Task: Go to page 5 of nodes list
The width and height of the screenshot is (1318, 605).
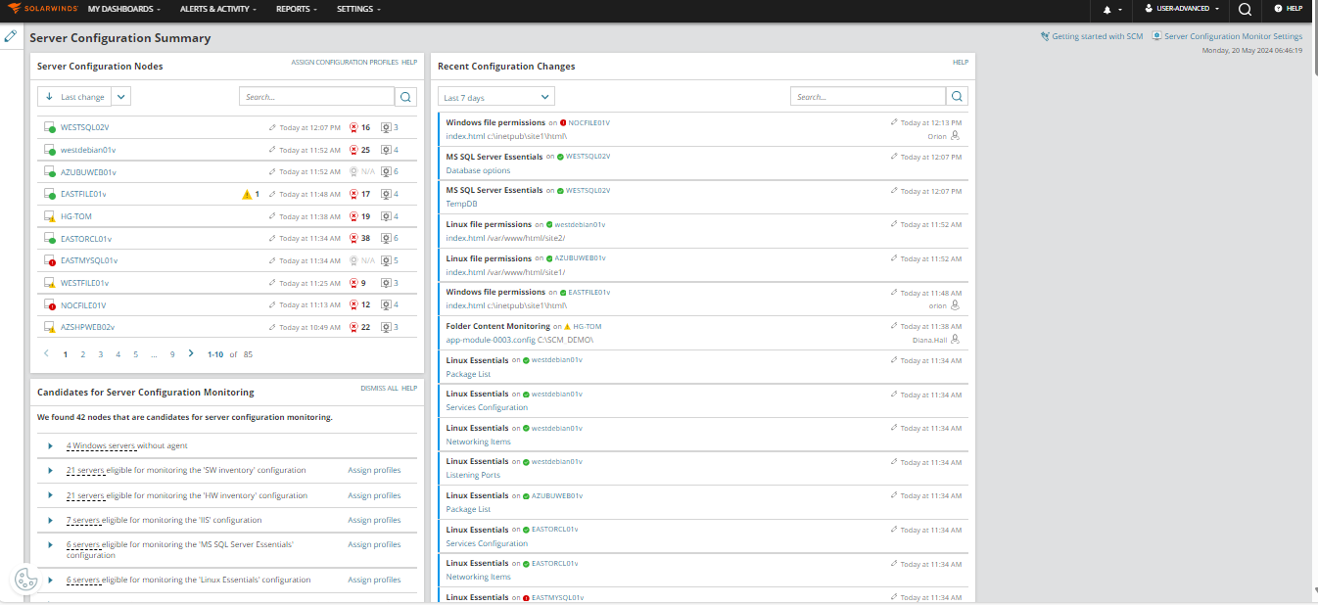Action: pyautogui.click(x=136, y=354)
